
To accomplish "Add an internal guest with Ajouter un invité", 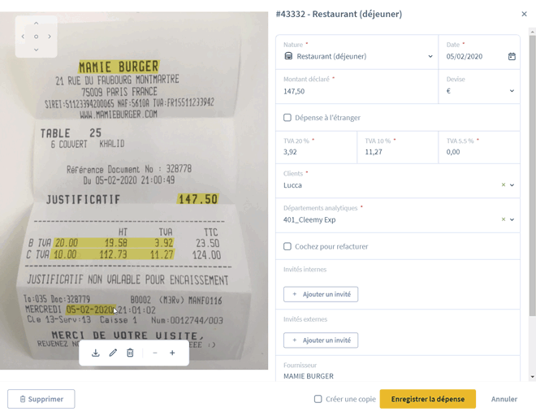I will pos(321,294).
